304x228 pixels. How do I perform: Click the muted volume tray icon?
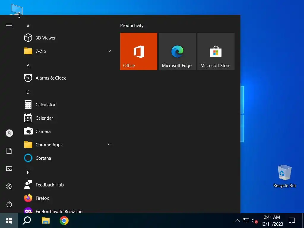254,221
